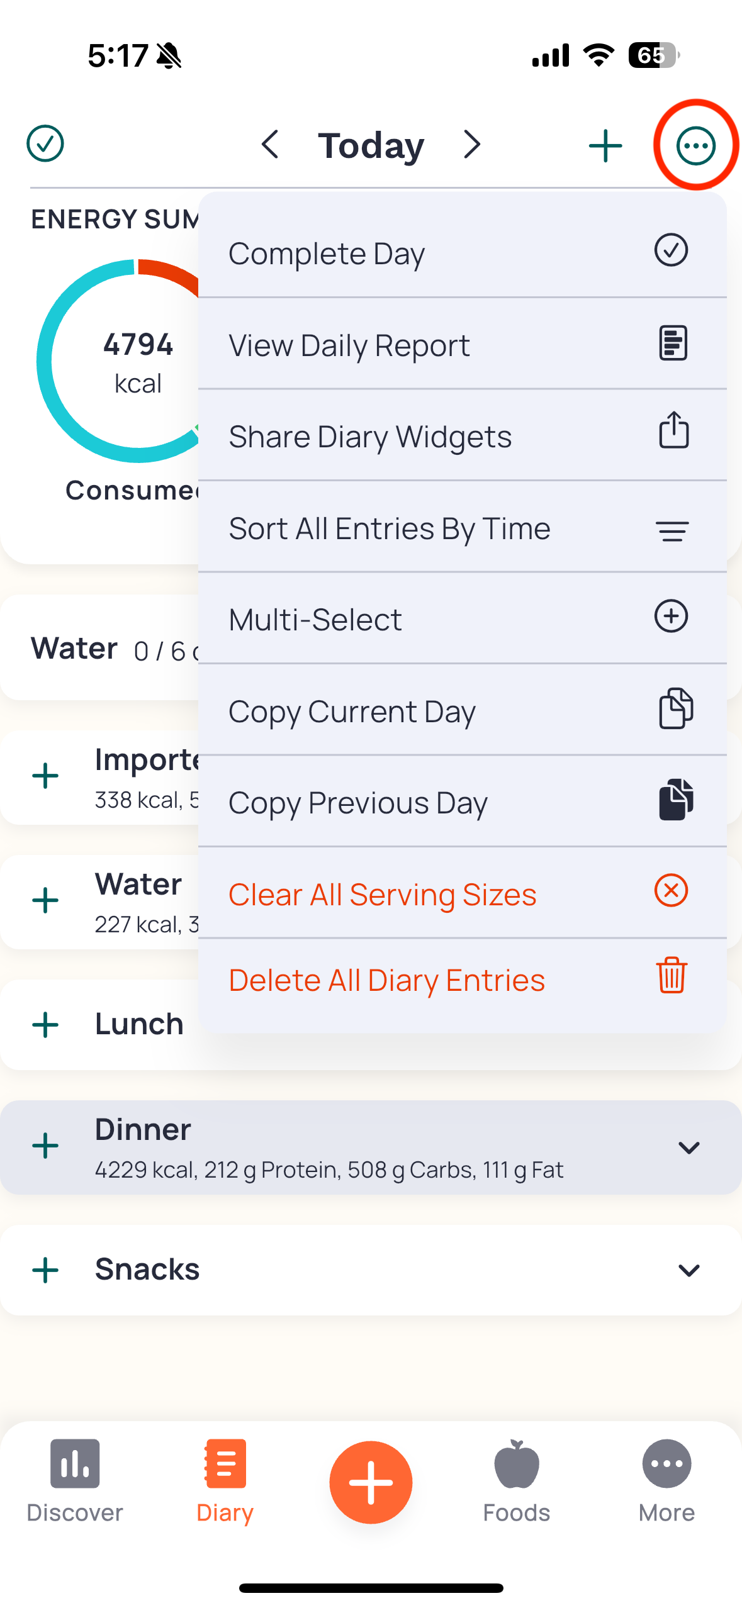Expand the Snacks section chevron
Screen dimensions: 742x1608
click(689, 1270)
